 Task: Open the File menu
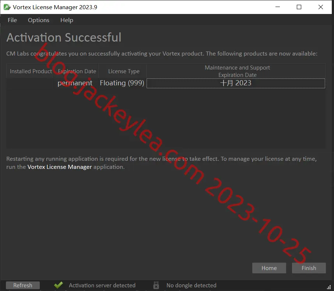[13, 20]
